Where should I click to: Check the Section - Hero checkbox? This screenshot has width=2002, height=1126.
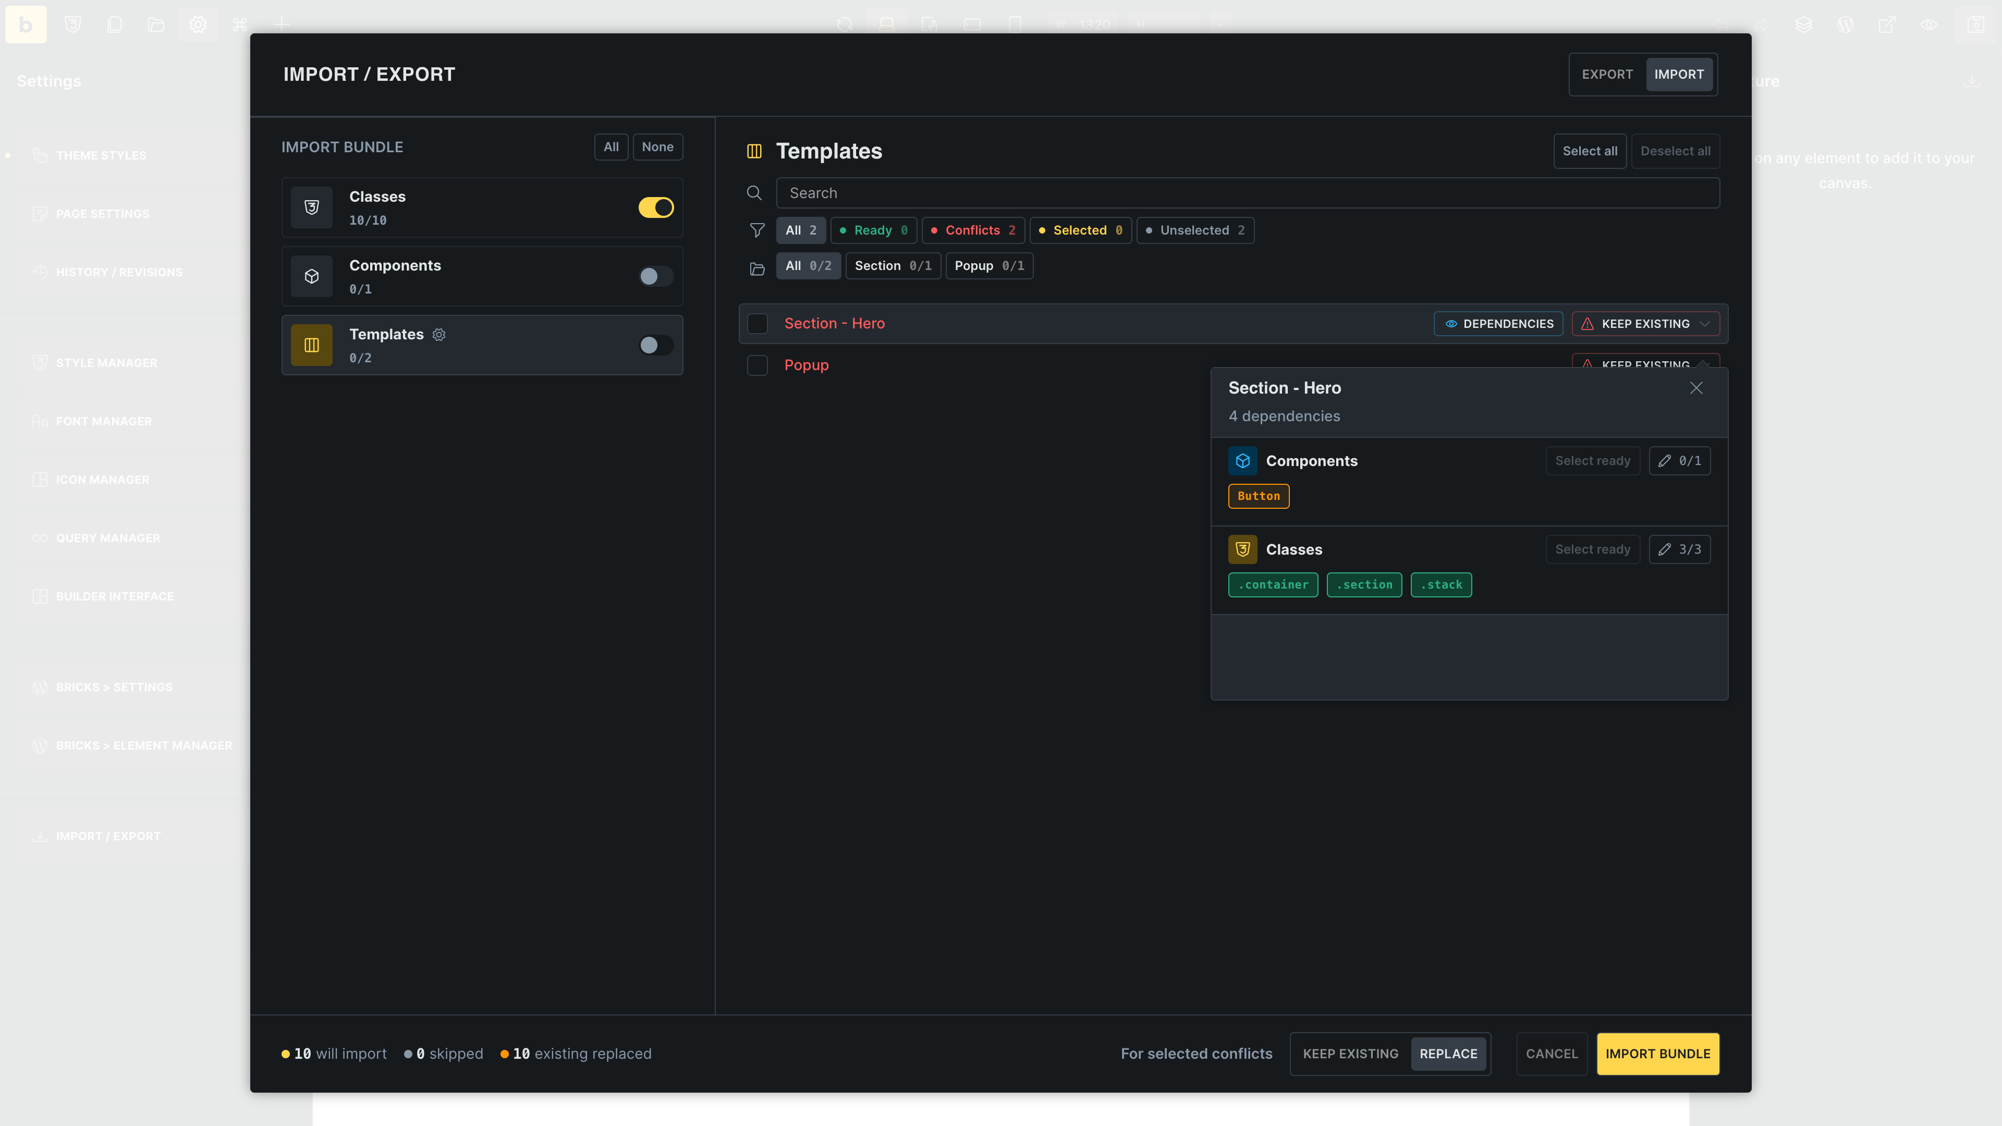tap(757, 323)
